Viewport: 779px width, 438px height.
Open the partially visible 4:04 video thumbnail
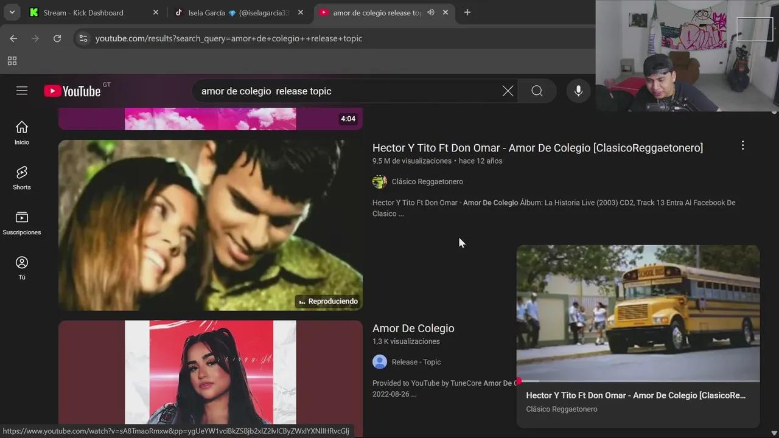tap(211, 119)
